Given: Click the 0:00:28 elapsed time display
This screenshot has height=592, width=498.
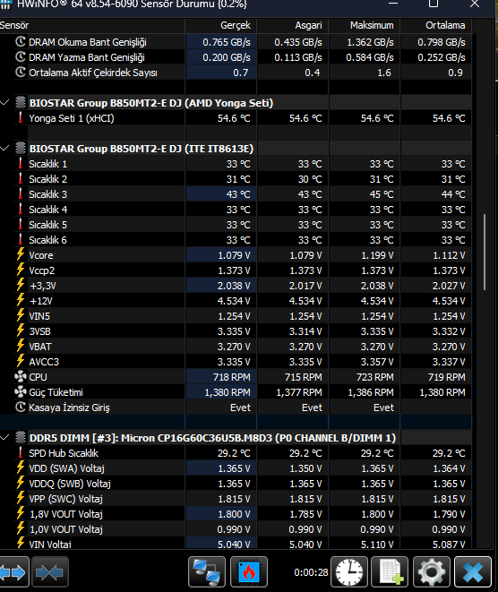Looking at the screenshot, I should [x=311, y=572].
